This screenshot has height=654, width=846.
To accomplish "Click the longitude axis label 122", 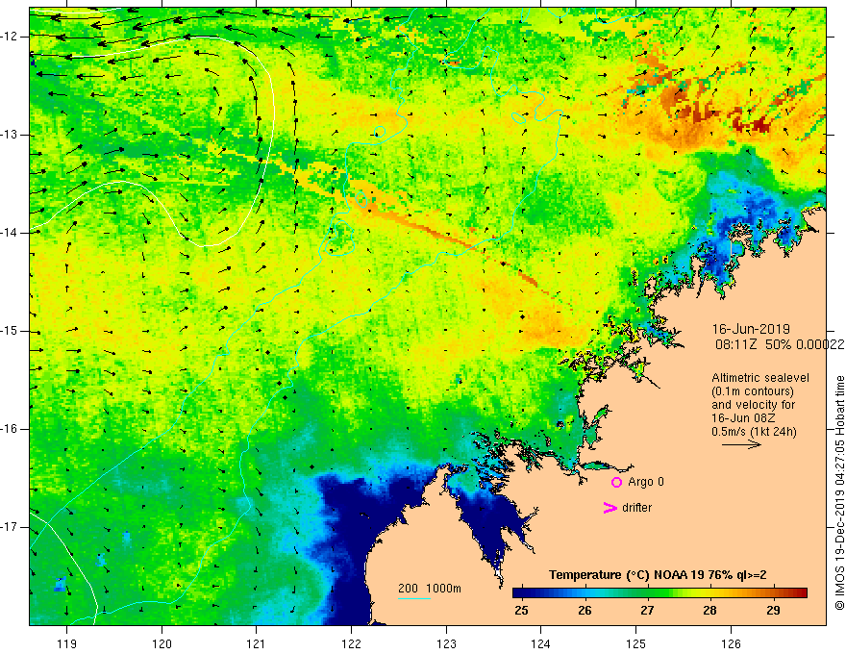I will [x=351, y=643].
